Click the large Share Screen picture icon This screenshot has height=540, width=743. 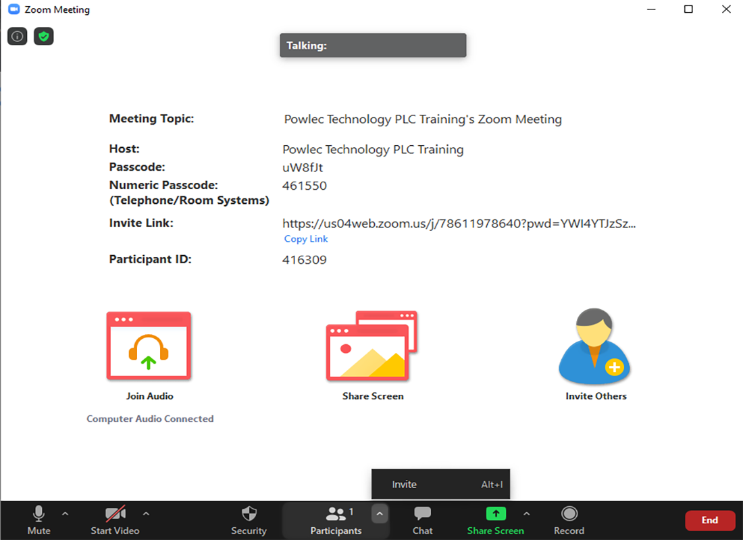click(372, 346)
